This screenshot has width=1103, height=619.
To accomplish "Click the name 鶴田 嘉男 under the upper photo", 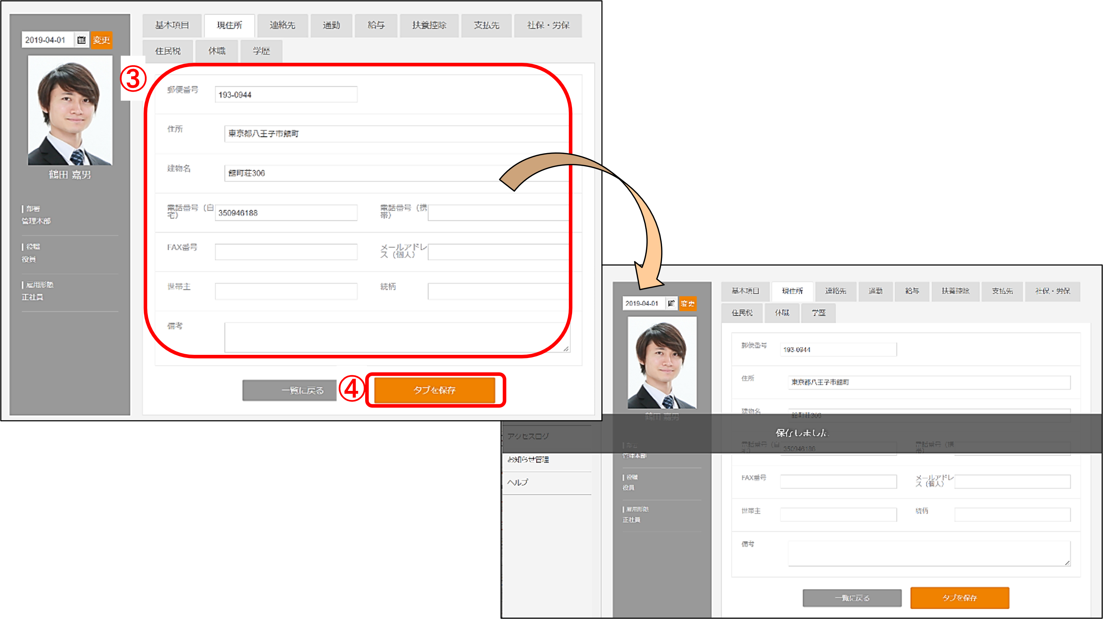I will pyautogui.click(x=70, y=175).
